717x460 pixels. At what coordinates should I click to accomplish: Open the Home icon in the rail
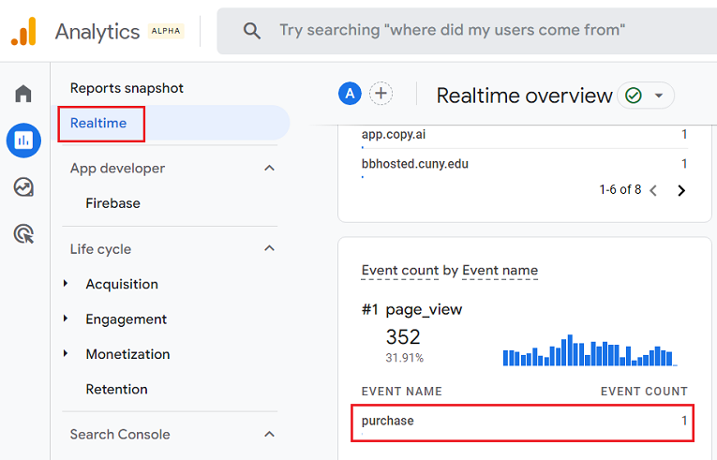coord(23,94)
